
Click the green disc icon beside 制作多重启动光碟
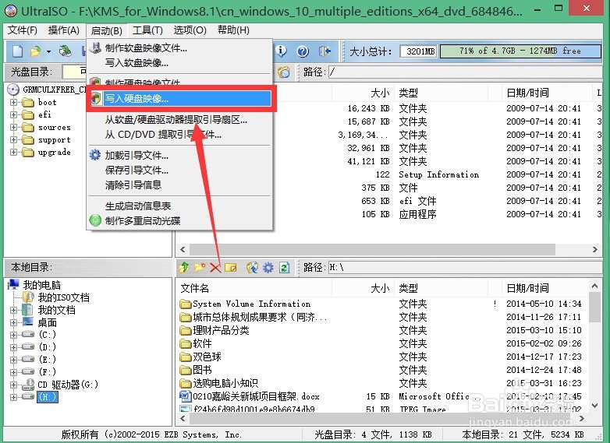(95, 220)
